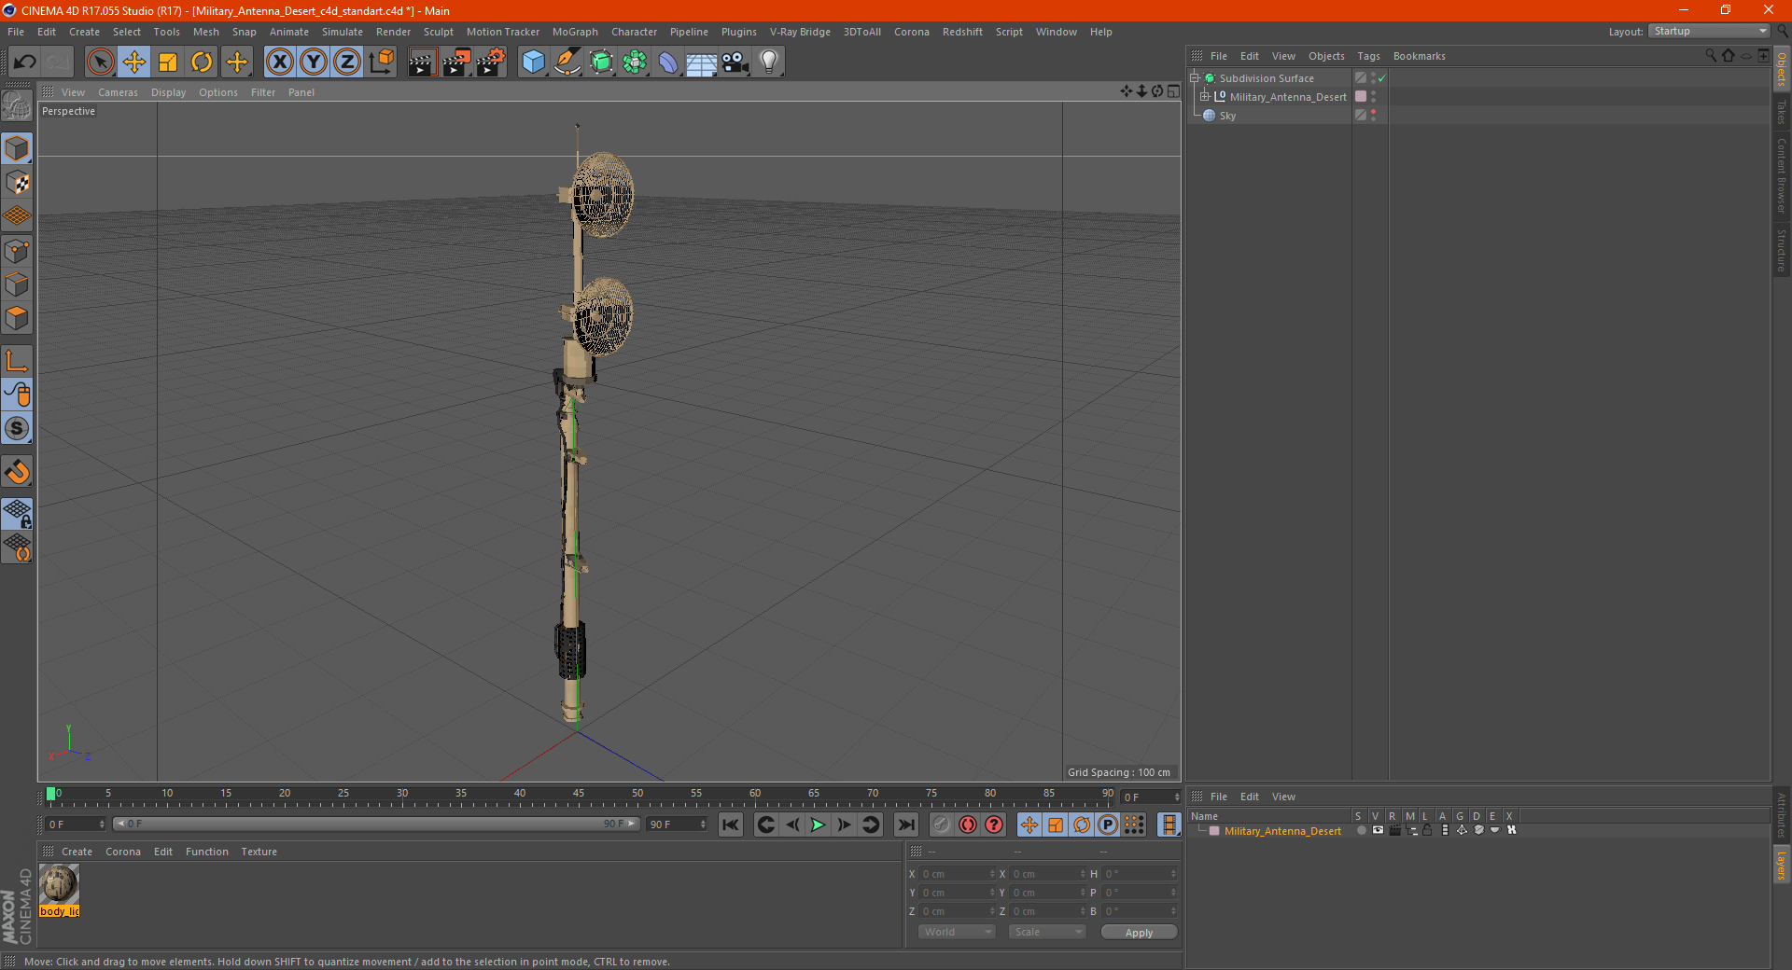Toggle layer Solo in Layers panel
1792x970 pixels.
(1361, 830)
